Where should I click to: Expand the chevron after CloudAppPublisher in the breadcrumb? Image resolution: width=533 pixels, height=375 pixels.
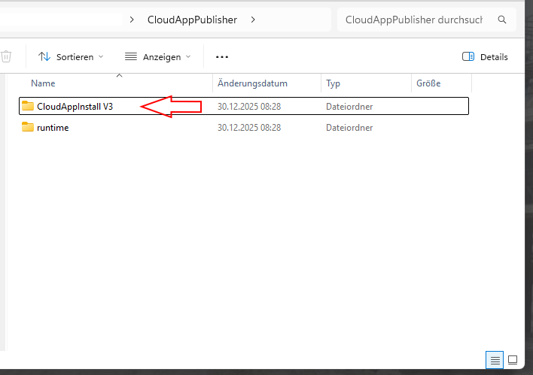(253, 20)
